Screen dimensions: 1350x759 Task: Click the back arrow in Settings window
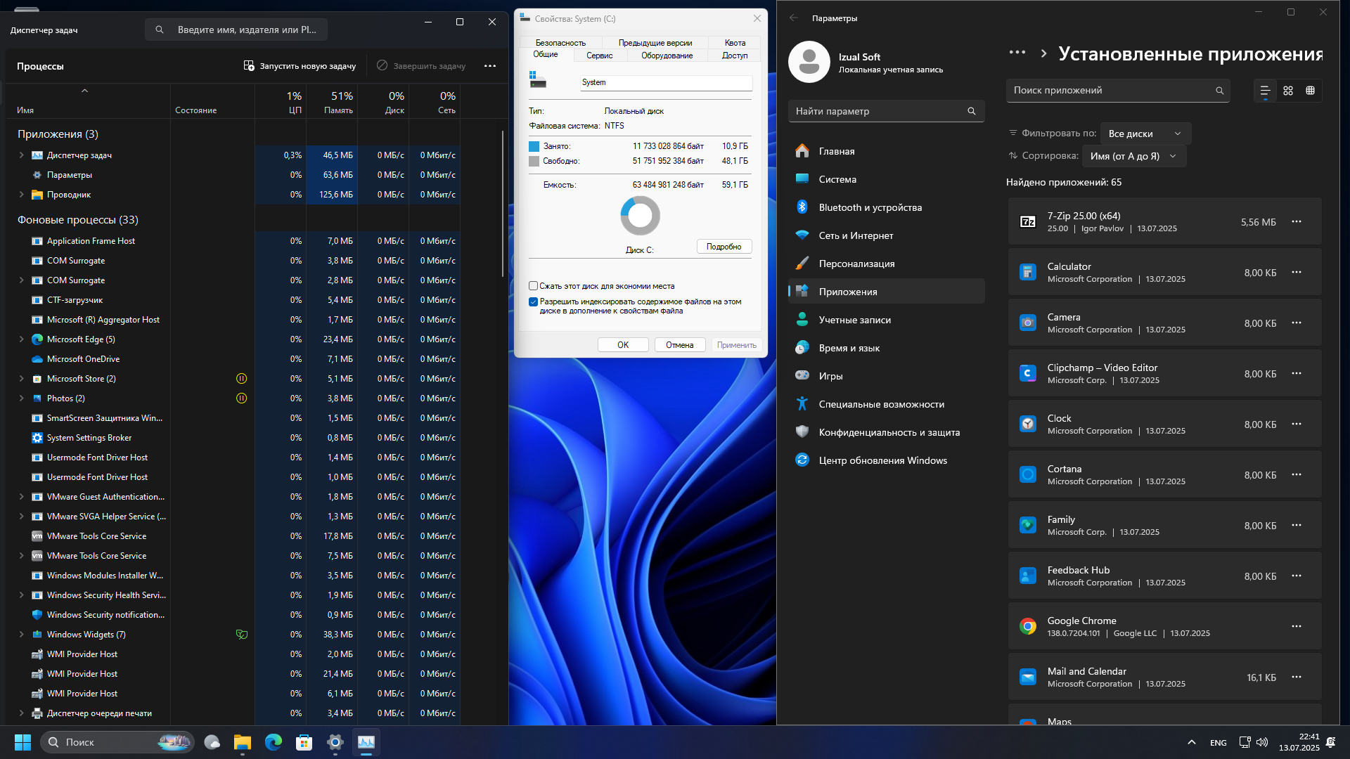click(794, 18)
